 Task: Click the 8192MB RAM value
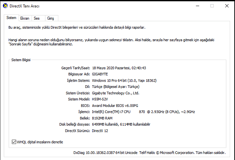(102, 118)
